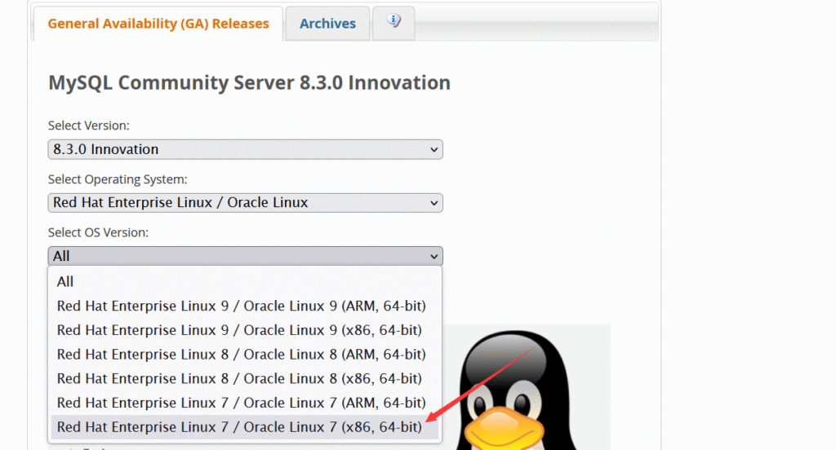The width and height of the screenshot is (836, 450).
Task: Switch to the Archives tab
Action: point(327,24)
